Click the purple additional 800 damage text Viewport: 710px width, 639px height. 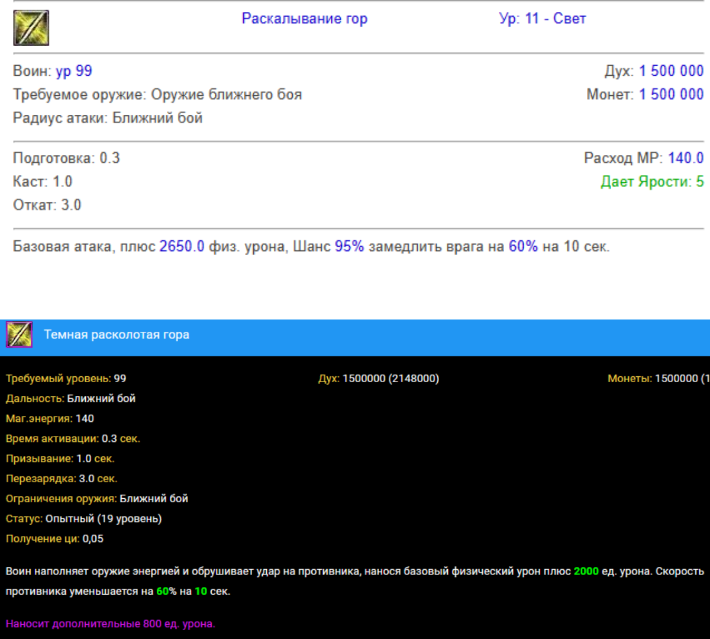[x=111, y=624]
